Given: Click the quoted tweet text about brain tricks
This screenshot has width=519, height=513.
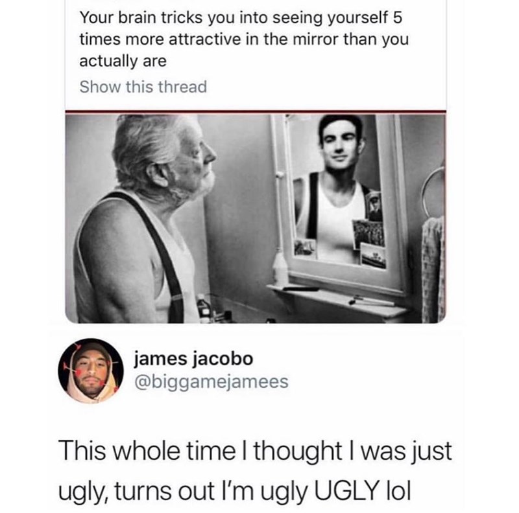Looking at the screenshot, I should click(x=245, y=39).
